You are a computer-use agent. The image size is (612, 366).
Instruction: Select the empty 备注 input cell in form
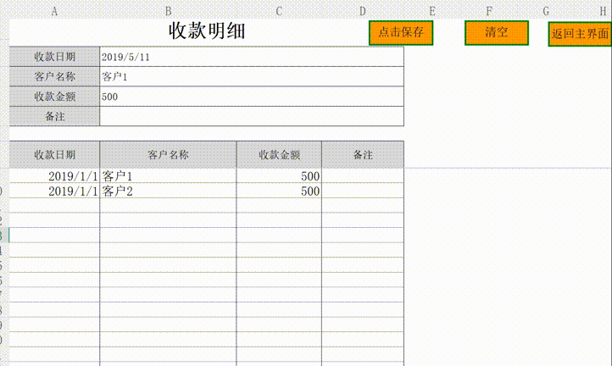coord(252,116)
